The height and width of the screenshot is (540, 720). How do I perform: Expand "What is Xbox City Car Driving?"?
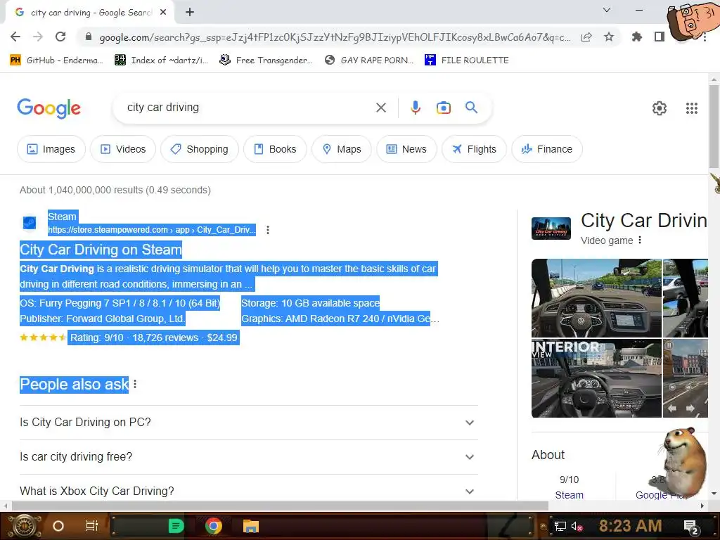pyautogui.click(x=248, y=491)
